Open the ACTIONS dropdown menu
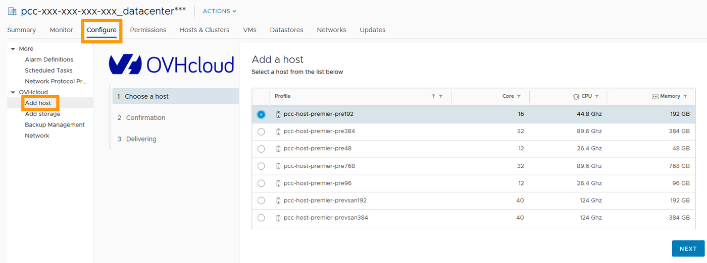 219,11
